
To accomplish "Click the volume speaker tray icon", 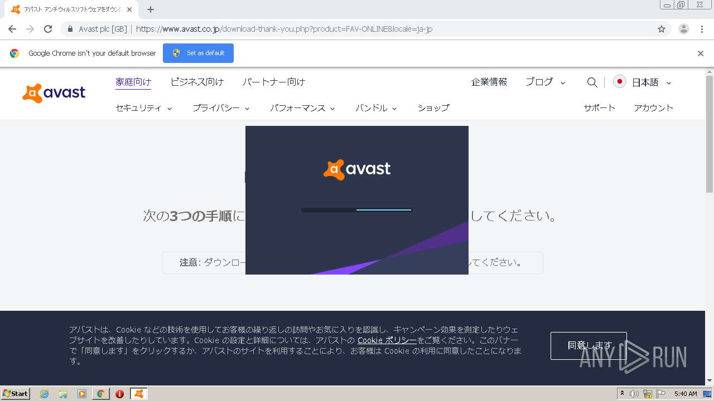I will click(634, 394).
